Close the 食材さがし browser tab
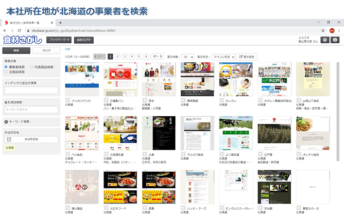 coord(52,23)
